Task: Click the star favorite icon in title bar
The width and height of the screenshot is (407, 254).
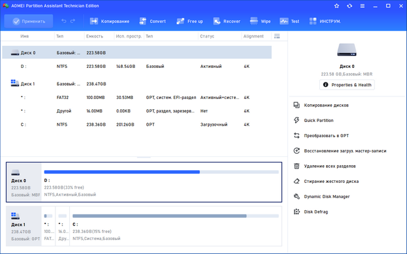Action: [x=335, y=6]
